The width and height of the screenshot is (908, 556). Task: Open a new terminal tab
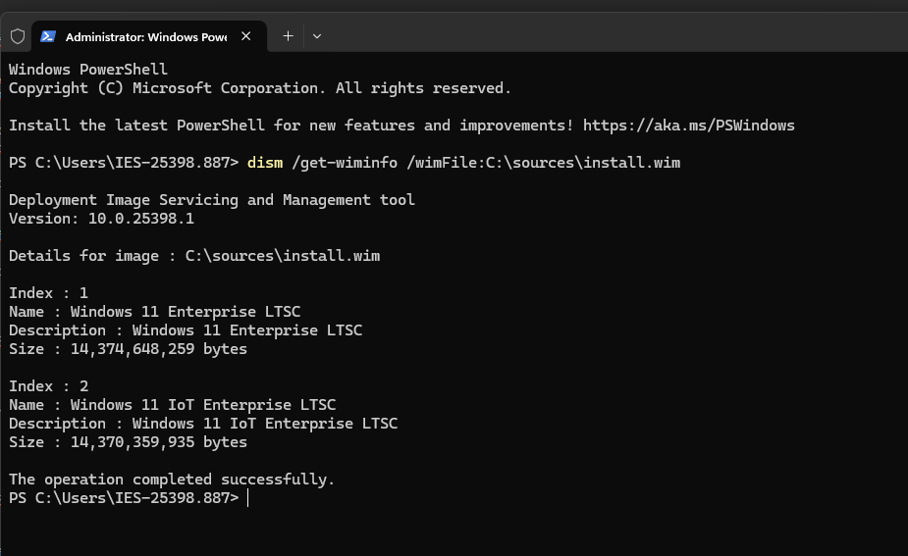click(x=288, y=36)
